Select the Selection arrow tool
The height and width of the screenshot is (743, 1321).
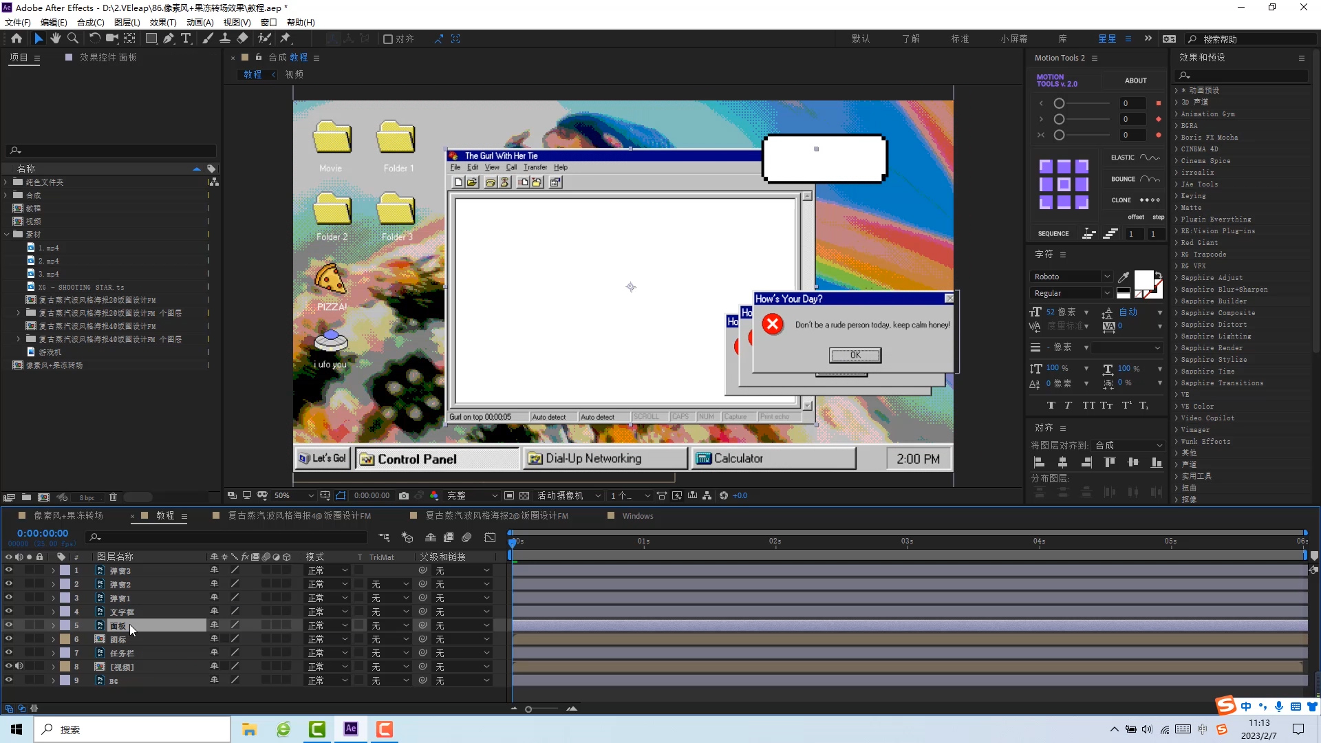point(39,39)
